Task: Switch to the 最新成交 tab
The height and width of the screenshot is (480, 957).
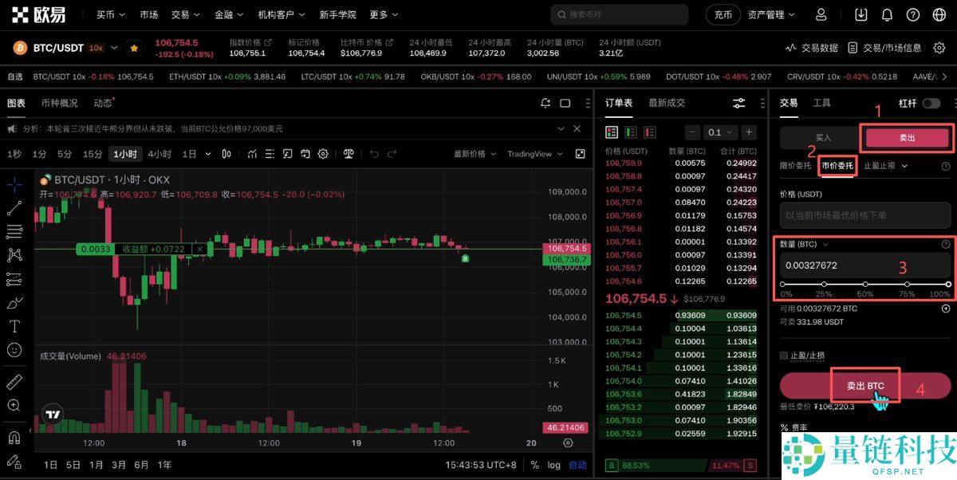Action: pyautogui.click(x=667, y=102)
